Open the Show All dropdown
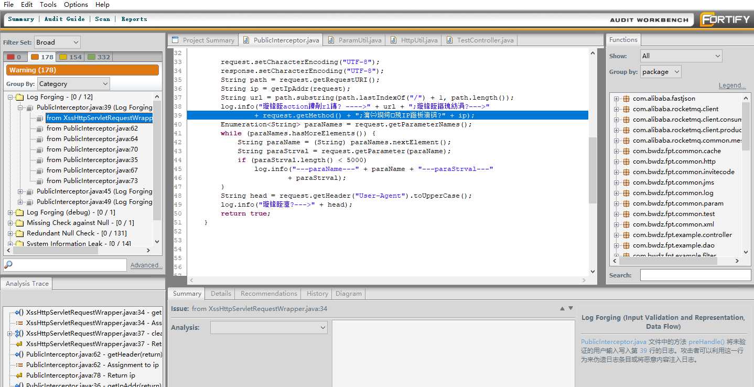754x387 pixels. [x=681, y=56]
